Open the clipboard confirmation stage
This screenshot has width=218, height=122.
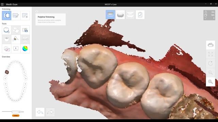(140, 15)
